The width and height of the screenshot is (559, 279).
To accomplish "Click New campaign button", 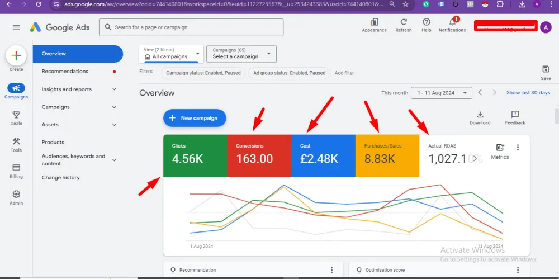I will tap(195, 118).
